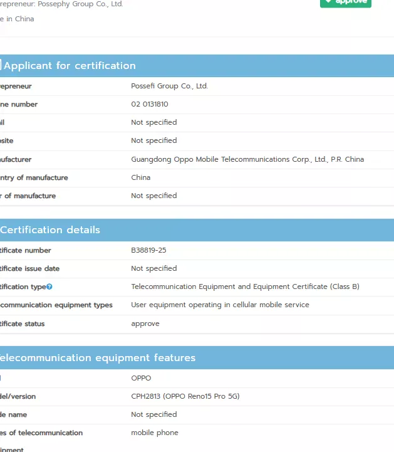Image resolution: width=394 pixels, height=452 pixels.
Task: Click the Certification details section header
Action: click(50, 230)
